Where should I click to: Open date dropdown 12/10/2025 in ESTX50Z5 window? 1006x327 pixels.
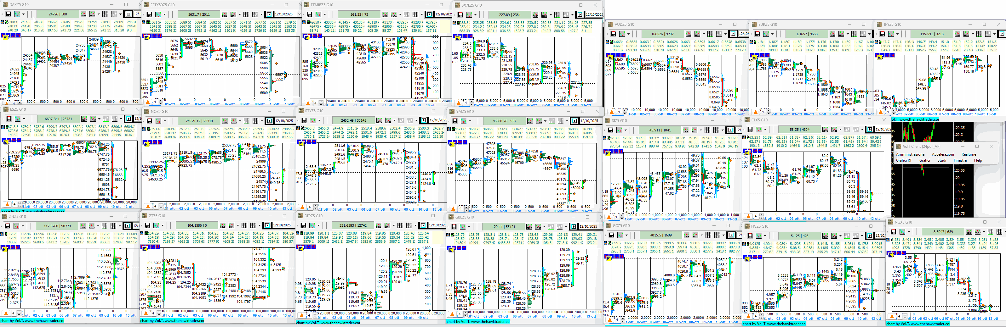(299, 14)
